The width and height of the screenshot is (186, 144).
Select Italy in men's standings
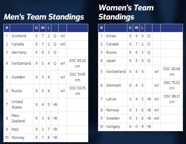[15, 129]
